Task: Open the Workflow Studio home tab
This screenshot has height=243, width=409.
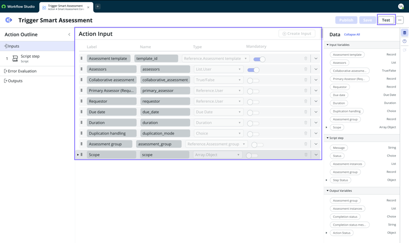Action: pos(18,7)
